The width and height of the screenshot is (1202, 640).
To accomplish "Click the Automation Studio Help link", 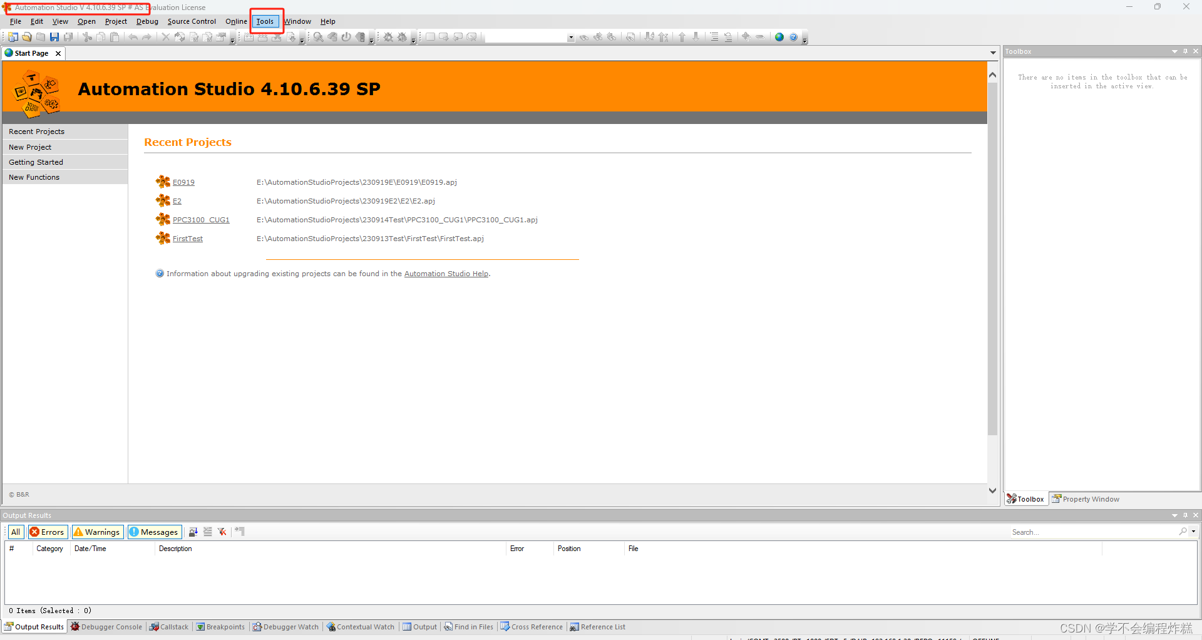I will [446, 274].
